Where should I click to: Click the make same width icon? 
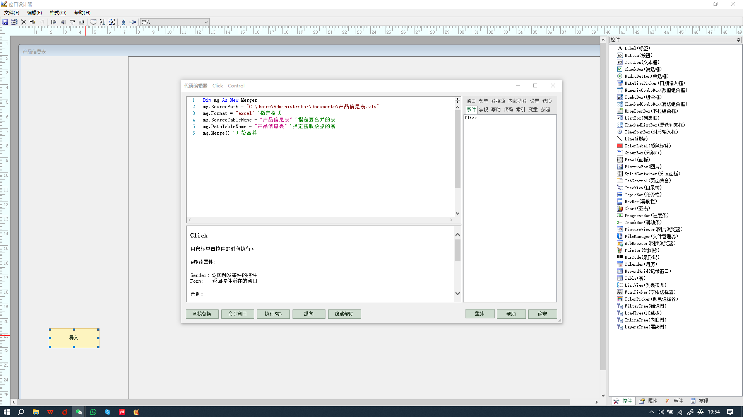click(93, 22)
